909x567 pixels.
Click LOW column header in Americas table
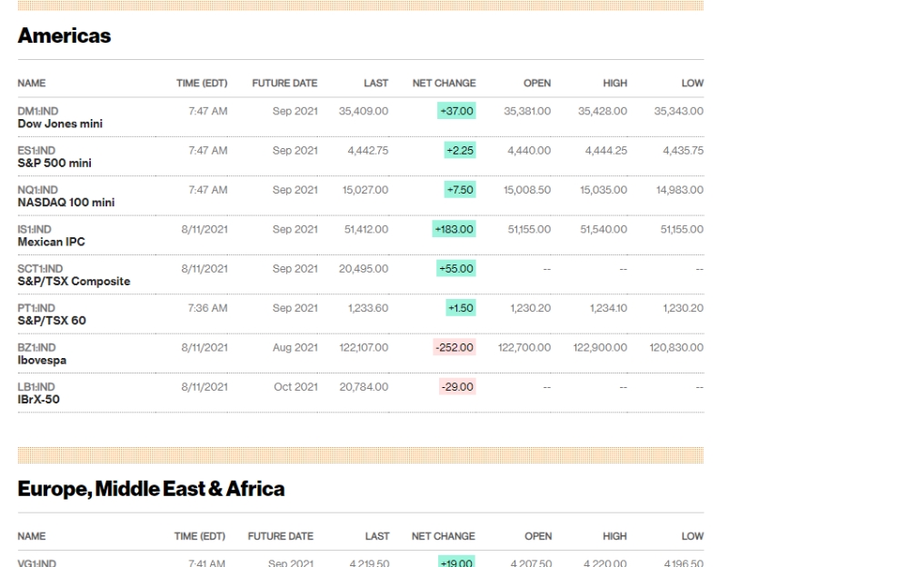pos(693,83)
